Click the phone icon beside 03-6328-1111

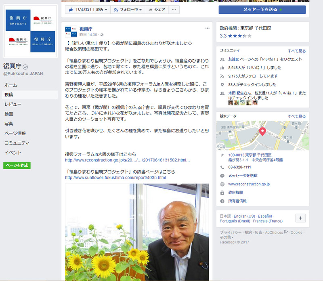[222, 167]
